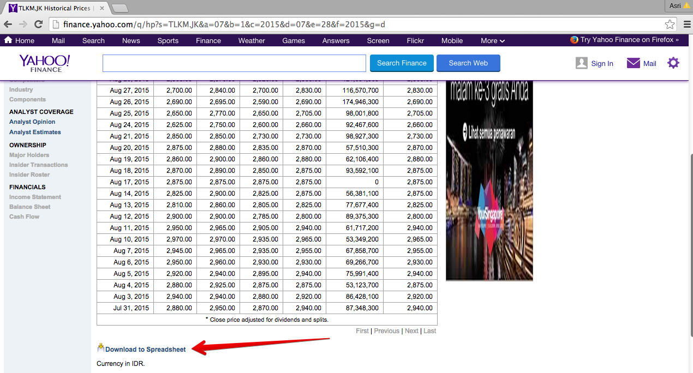Reload the page with the refresh icon
The width and height of the screenshot is (693, 373).
[38, 24]
